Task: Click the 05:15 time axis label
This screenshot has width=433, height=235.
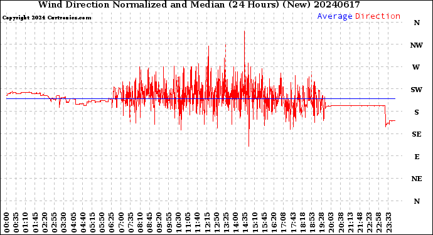Action: (92, 222)
